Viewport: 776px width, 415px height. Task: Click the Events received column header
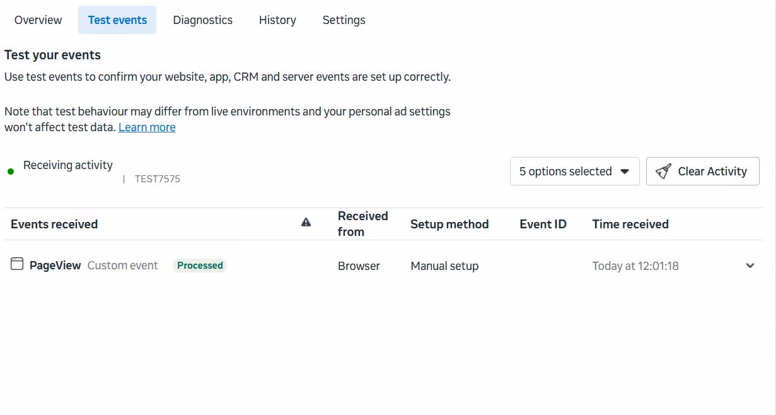coord(54,224)
